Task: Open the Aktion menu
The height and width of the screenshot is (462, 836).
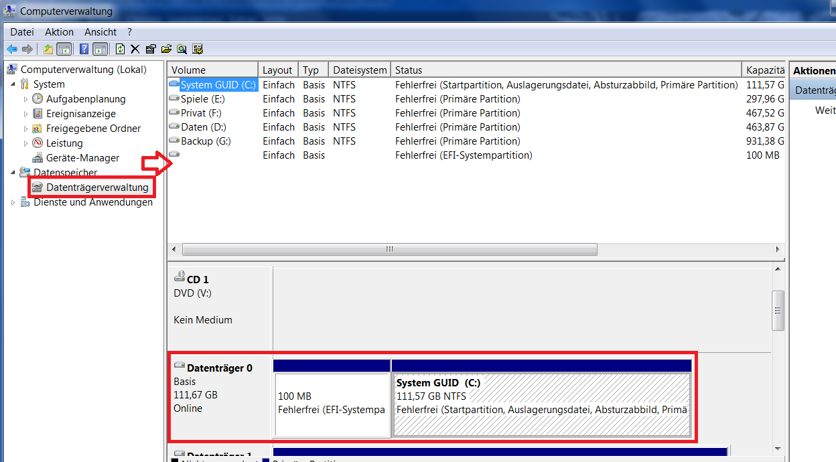Action: click(x=60, y=32)
